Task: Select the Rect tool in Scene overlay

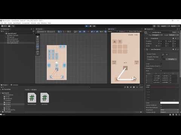Action: [38, 46]
